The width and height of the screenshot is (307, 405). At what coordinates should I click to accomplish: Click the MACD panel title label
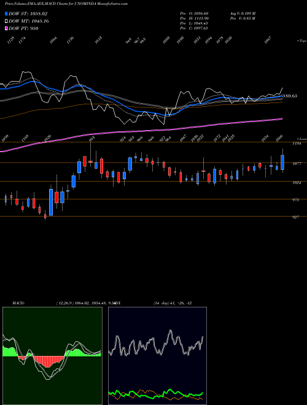click(18, 303)
